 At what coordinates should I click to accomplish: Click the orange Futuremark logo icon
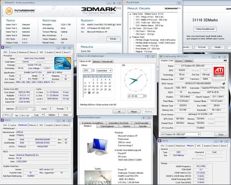point(9,11)
